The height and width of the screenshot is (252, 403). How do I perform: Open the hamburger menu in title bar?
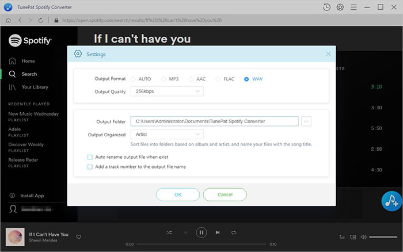point(353,7)
